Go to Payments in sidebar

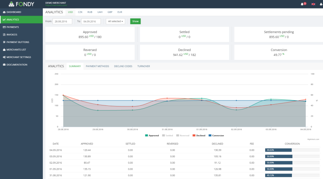click(x=21, y=27)
